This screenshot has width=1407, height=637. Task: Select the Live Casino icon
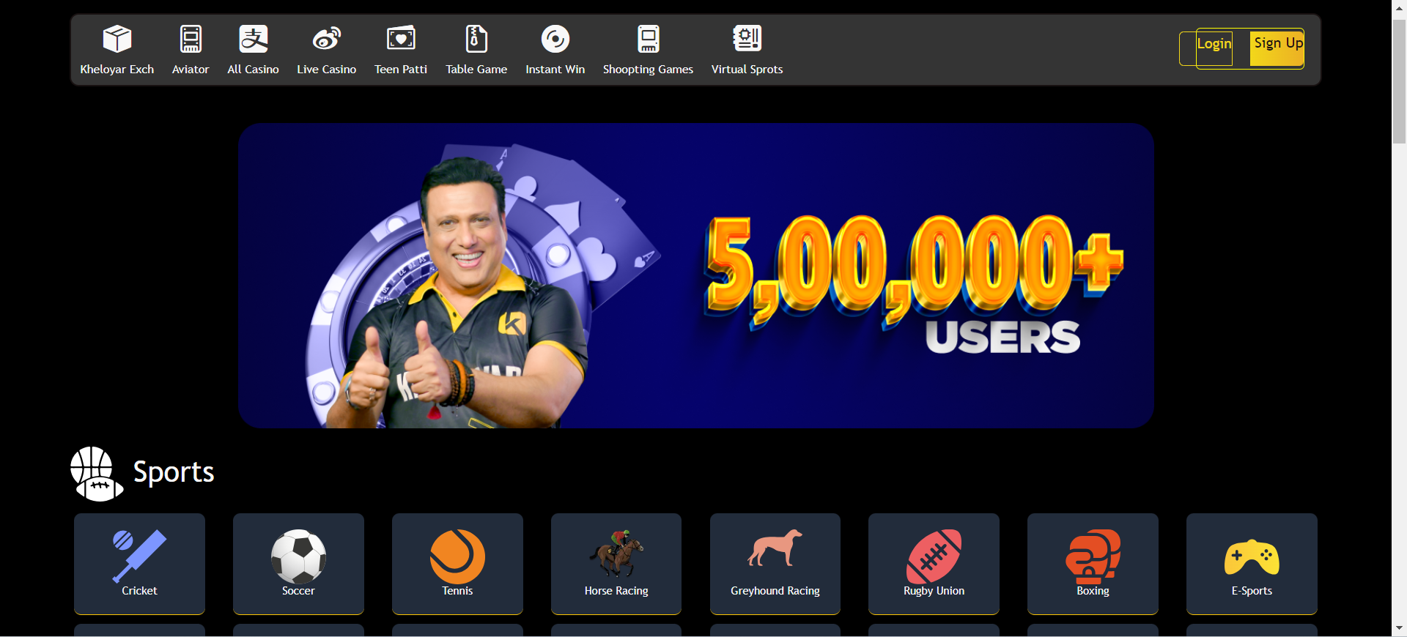tap(326, 39)
